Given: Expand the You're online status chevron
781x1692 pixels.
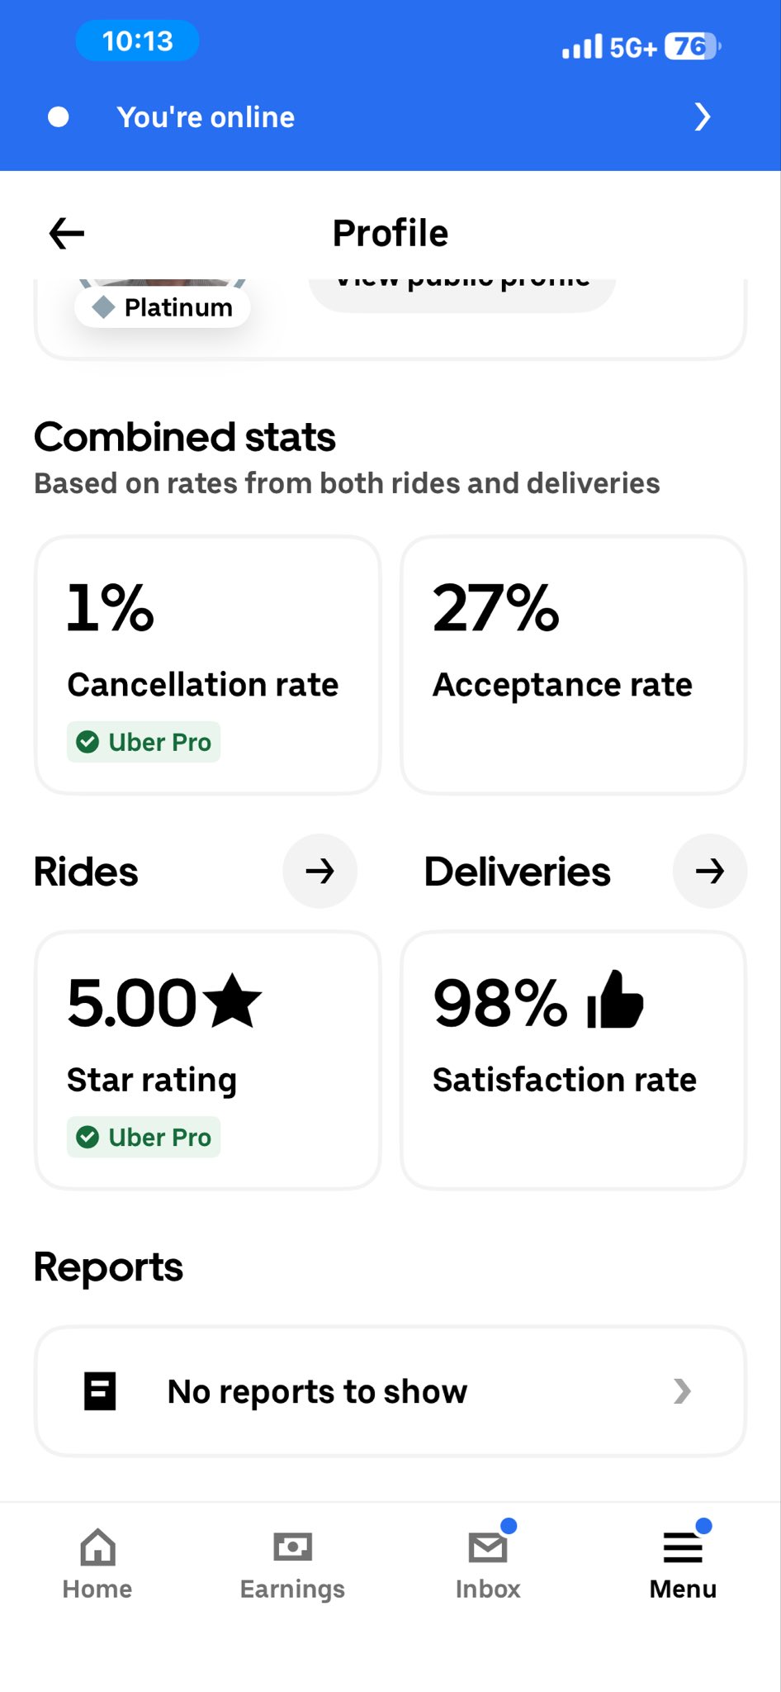Looking at the screenshot, I should click(702, 117).
